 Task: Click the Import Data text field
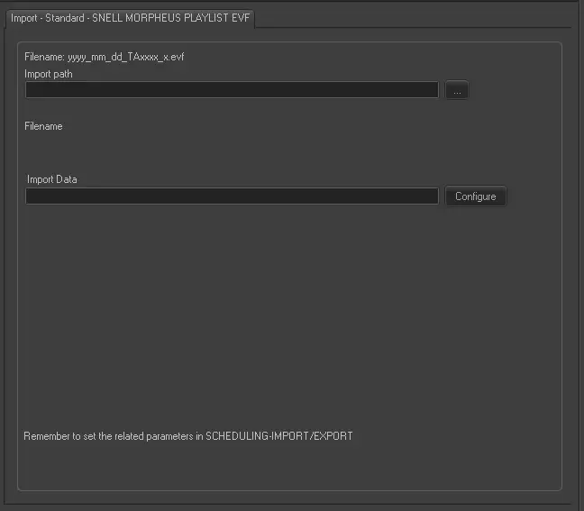(x=231, y=196)
